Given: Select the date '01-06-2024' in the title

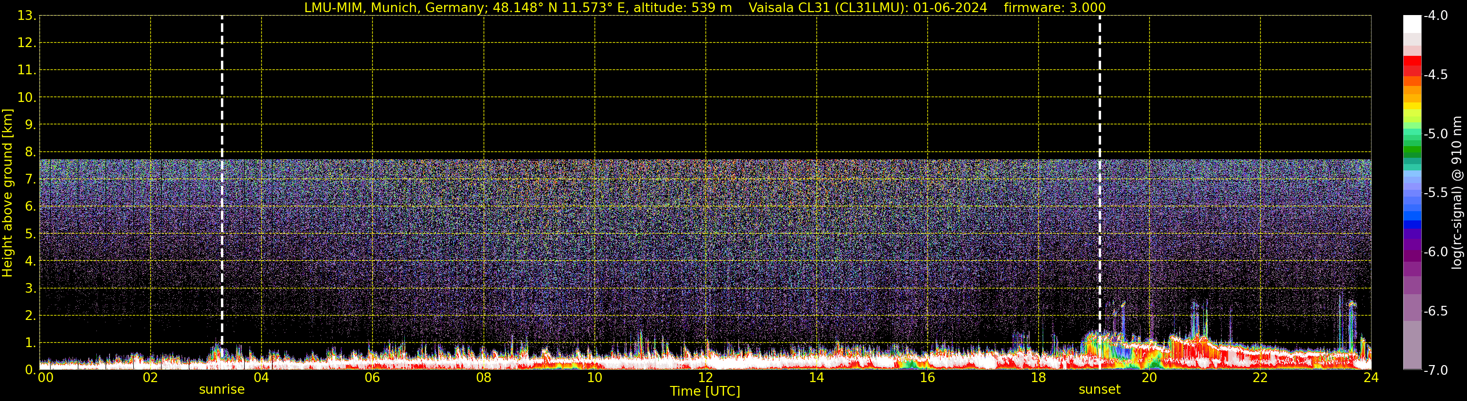Looking at the screenshot, I should pyautogui.click(x=950, y=8).
